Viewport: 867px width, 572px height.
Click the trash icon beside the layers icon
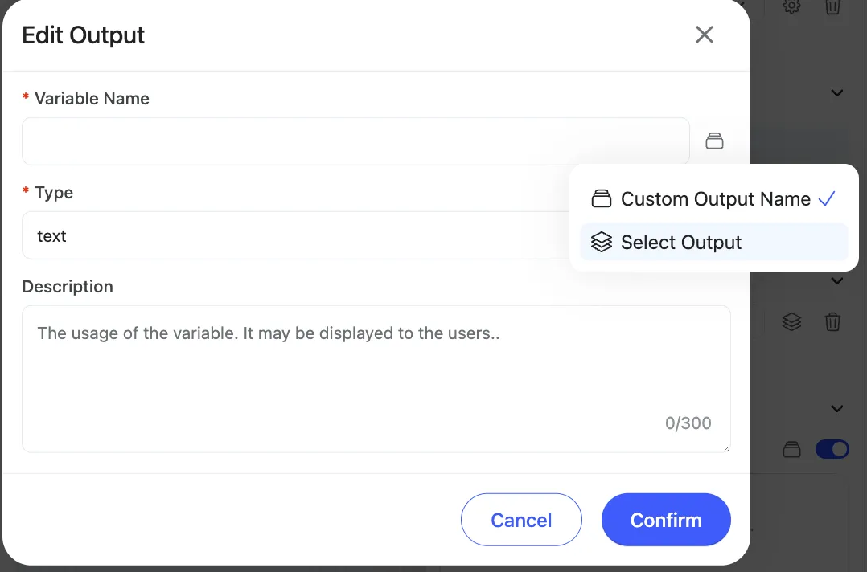(x=833, y=322)
